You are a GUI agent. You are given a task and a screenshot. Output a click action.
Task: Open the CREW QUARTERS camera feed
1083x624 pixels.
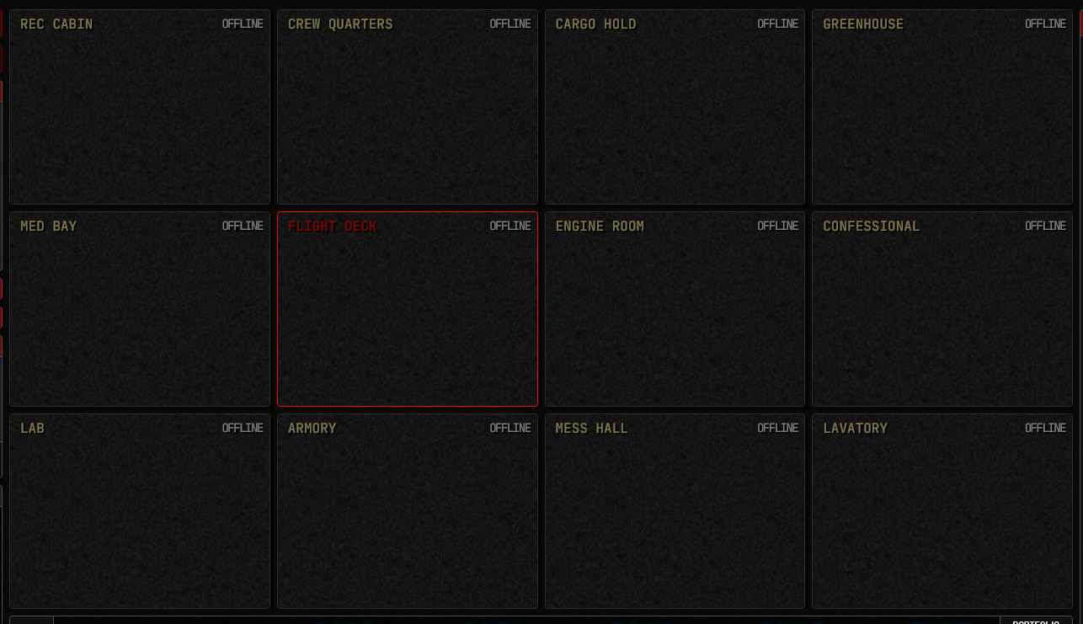click(x=408, y=107)
